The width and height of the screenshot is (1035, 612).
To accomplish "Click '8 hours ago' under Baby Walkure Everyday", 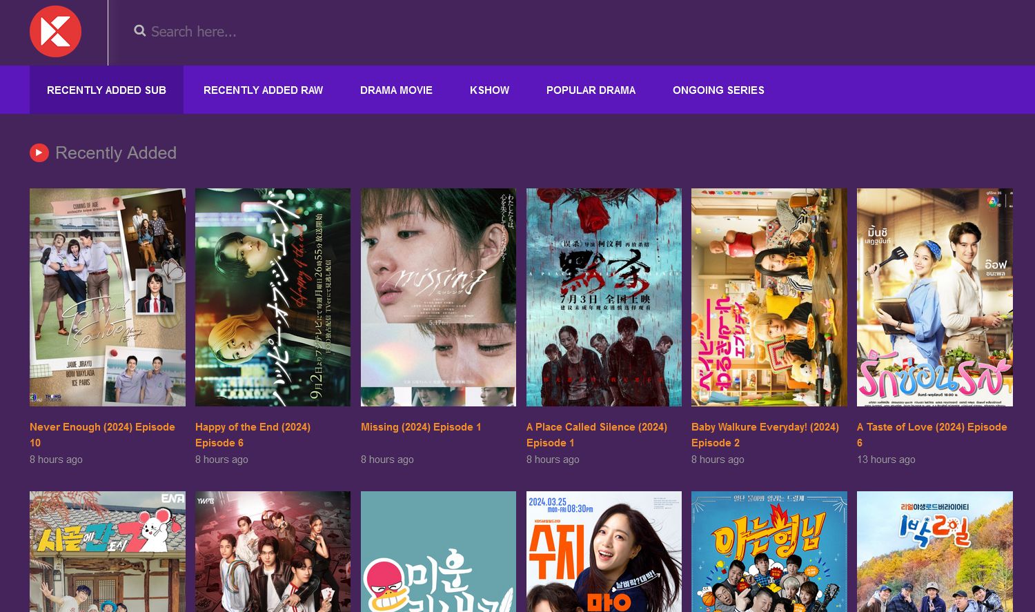I will pyautogui.click(x=718, y=460).
